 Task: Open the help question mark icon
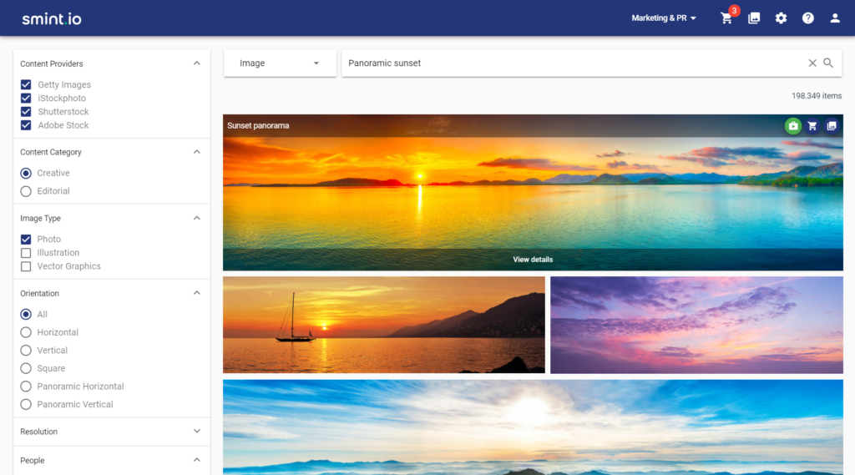click(x=808, y=18)
